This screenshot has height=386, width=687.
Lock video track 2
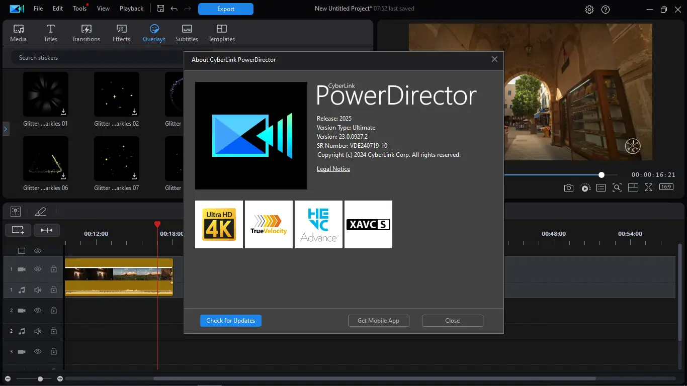pos(53,311)
